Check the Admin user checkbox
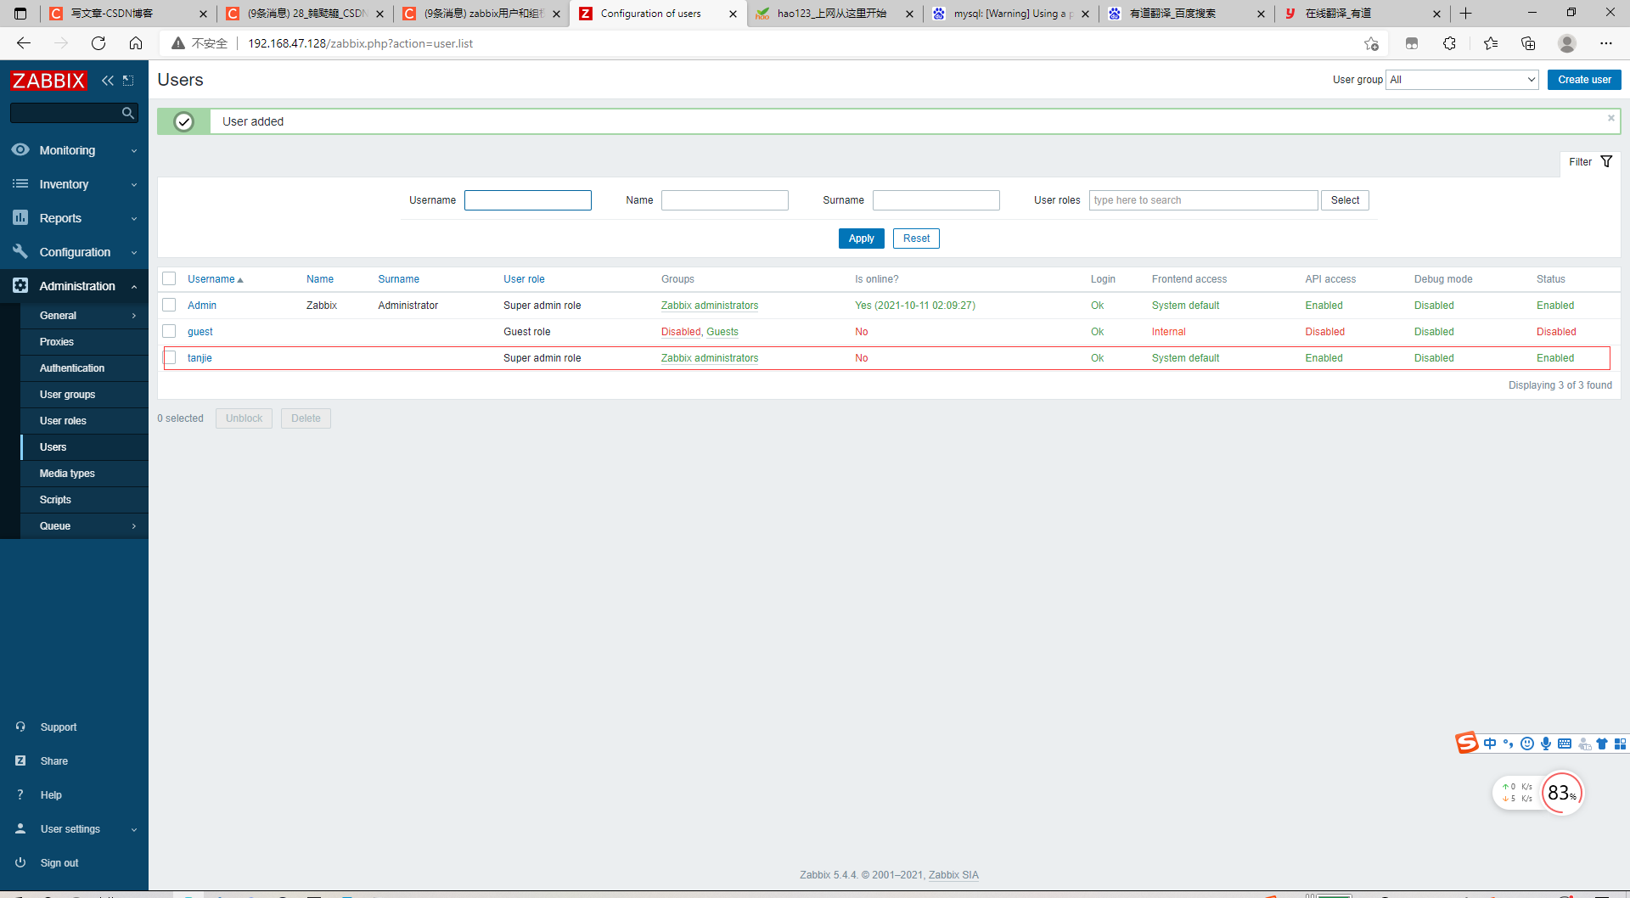1630x898 pixels. [169, 305]
